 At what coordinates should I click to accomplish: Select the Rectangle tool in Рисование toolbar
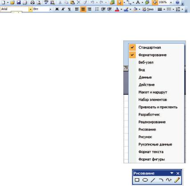137,180
